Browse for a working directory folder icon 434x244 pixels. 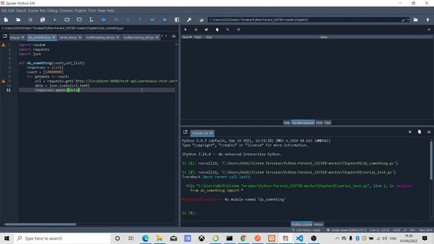(416, 20)
